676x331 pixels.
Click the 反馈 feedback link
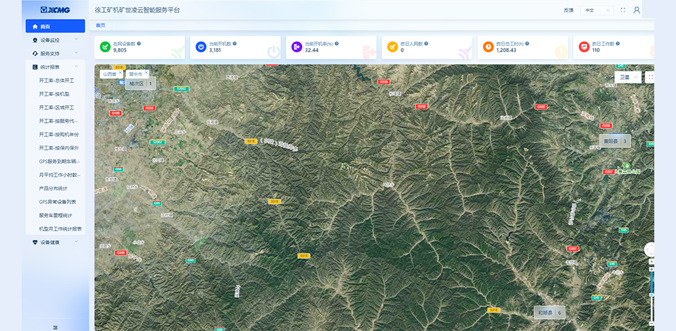568,10
